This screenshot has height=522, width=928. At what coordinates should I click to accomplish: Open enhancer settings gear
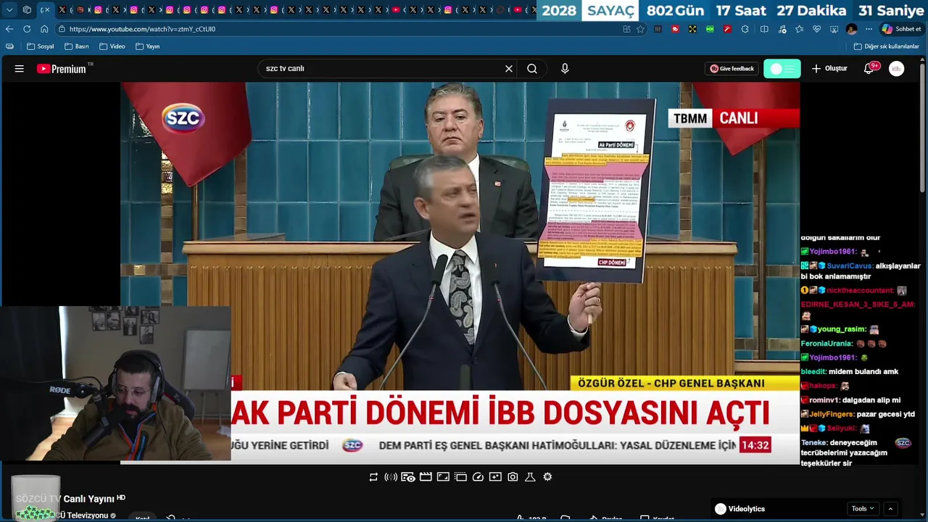click(547, 477)
